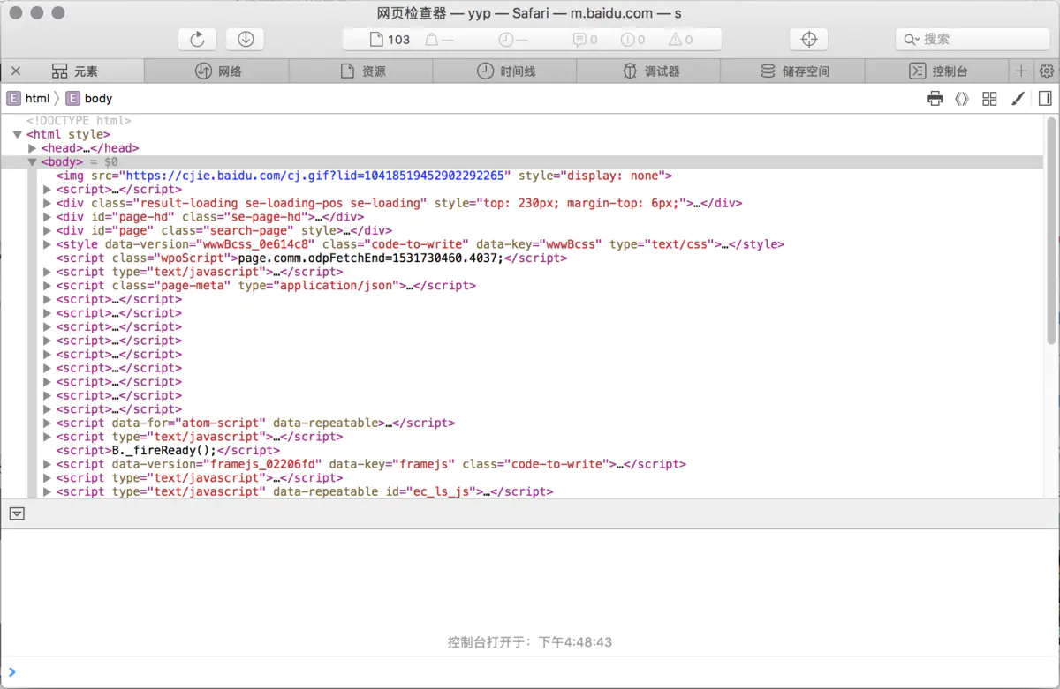Expand the atom-script script node
Image resolution: width=1060 pixels, height=689 pixels.
[x=48, y=423]
